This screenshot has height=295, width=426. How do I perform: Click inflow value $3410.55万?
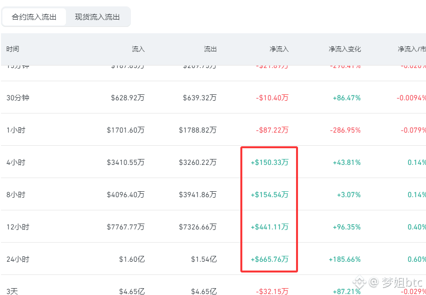(126, 162)
